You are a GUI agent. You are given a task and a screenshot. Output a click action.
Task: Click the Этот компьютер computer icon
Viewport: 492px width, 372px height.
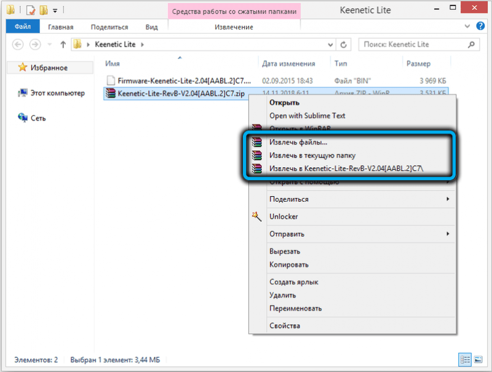23,93
